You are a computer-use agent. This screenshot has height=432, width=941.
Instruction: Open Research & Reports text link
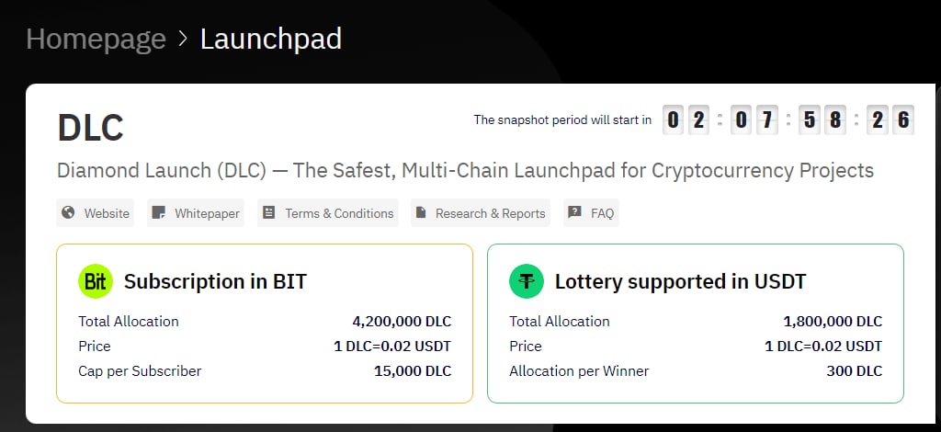pyautogui.click(x=490, y=213)
